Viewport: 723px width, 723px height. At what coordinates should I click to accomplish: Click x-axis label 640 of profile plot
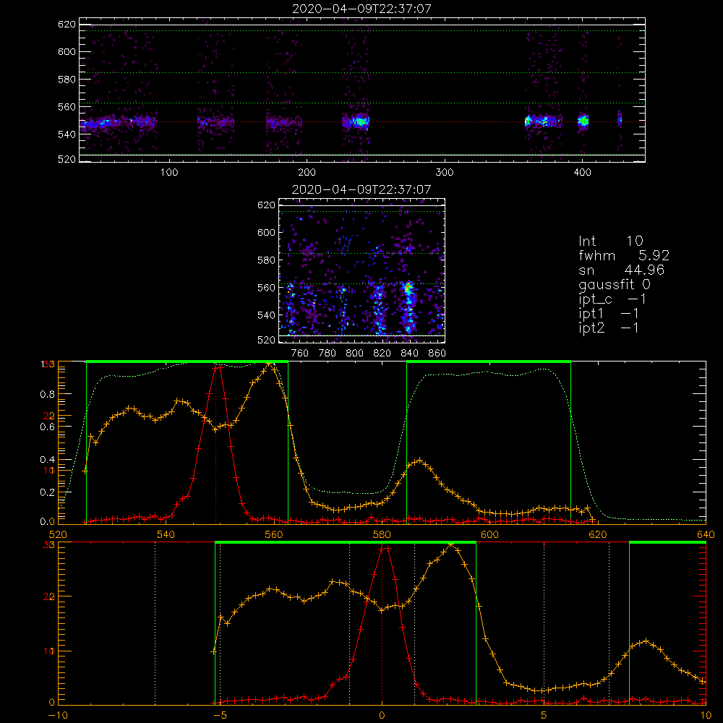(x=706, y=535)
